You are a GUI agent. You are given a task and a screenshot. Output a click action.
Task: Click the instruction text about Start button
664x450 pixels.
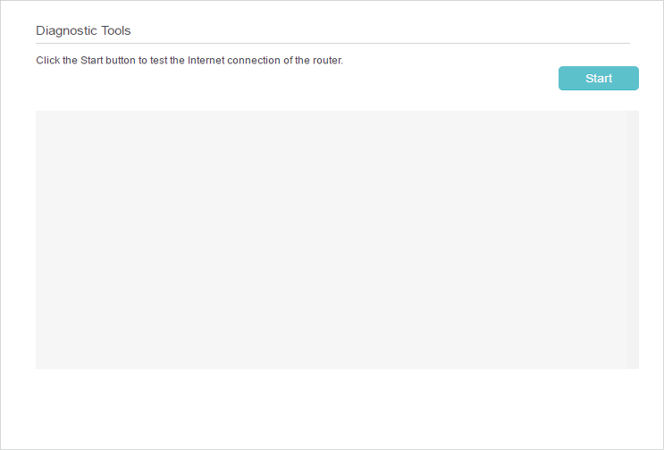189,61
